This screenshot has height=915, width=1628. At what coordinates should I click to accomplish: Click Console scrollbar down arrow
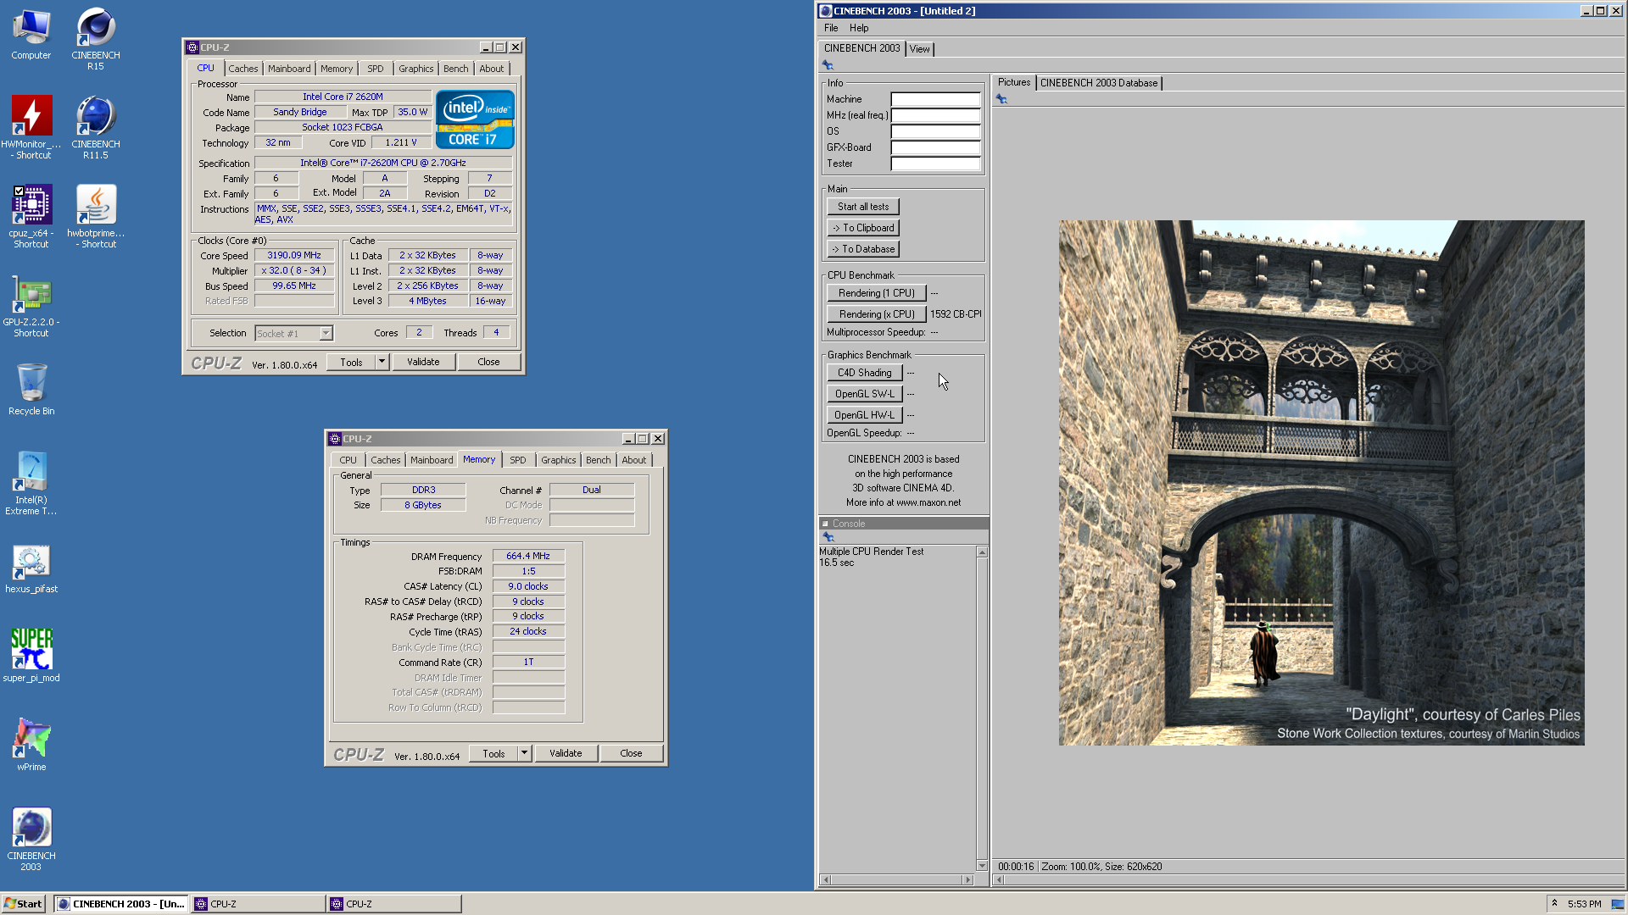click(x=982, y=866)
